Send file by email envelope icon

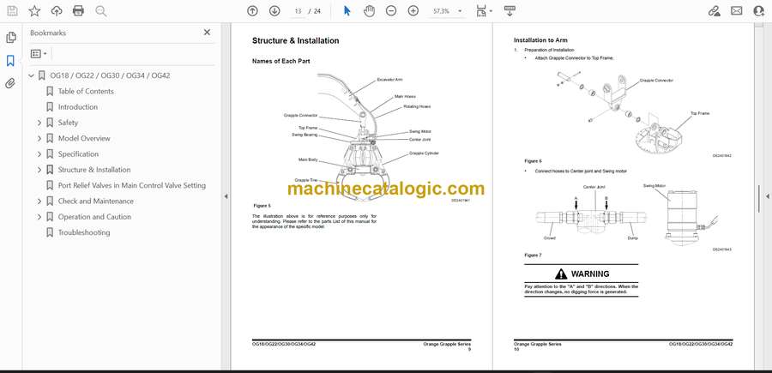click(737, 11)
